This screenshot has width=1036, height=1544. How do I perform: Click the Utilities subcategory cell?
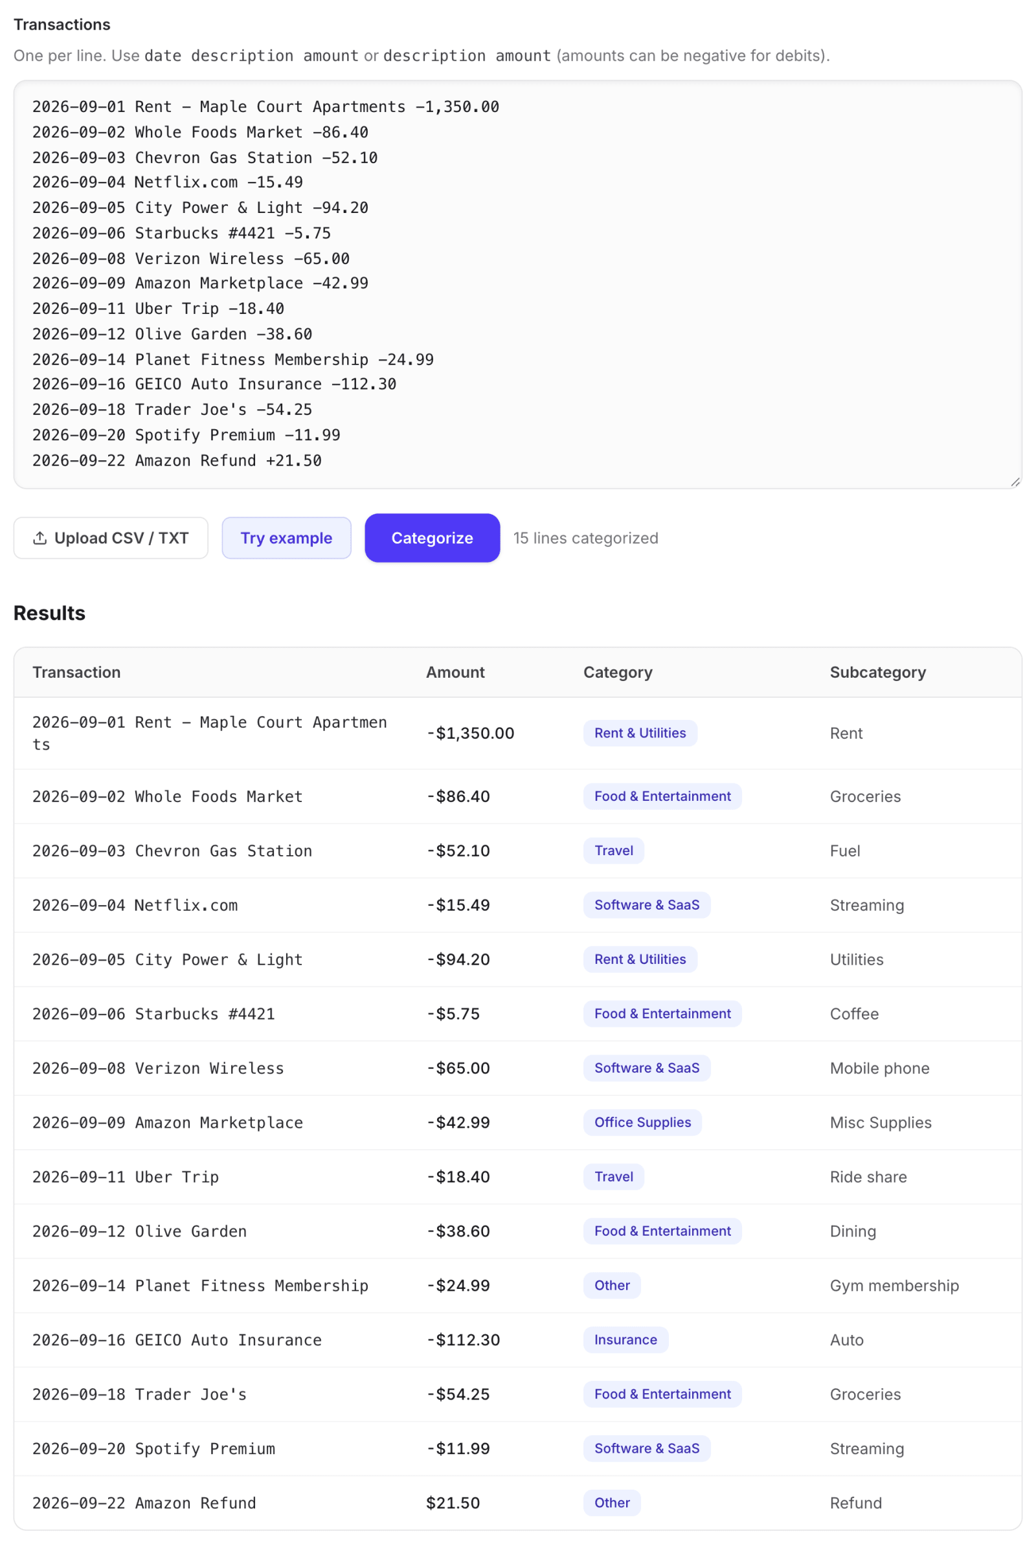point(856,959)
